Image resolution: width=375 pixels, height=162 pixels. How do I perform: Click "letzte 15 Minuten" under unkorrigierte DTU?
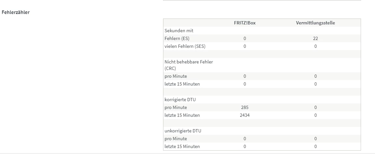tap(182, 146)
